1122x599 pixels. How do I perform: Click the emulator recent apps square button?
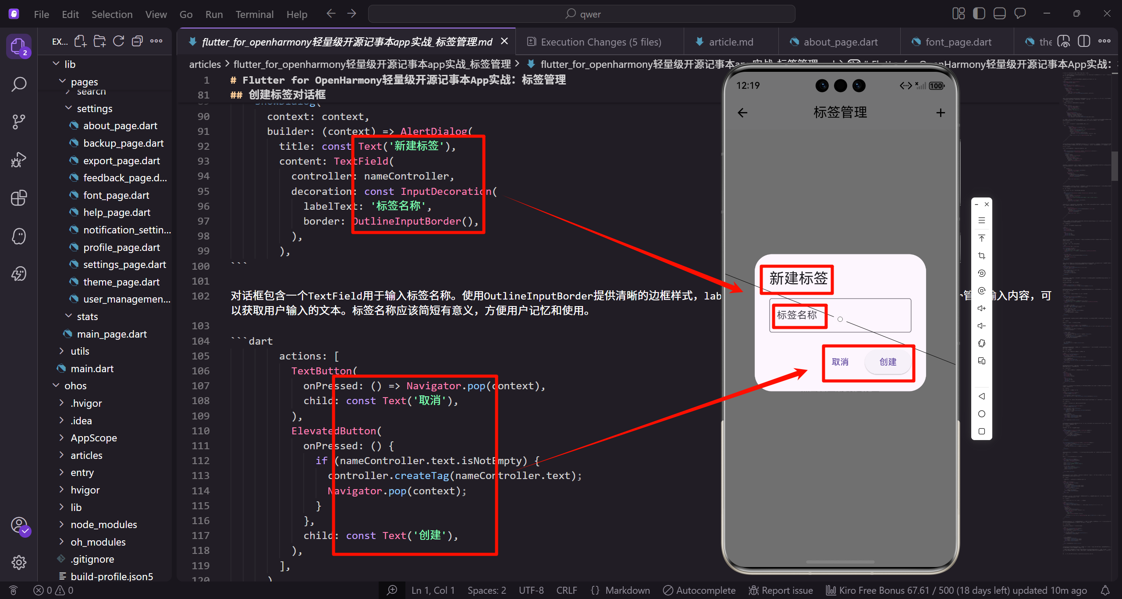click(982, 431)
